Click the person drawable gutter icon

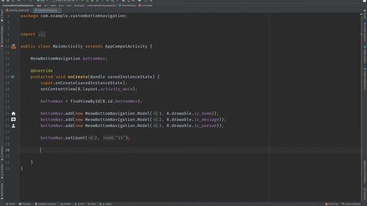pos(13,126)
